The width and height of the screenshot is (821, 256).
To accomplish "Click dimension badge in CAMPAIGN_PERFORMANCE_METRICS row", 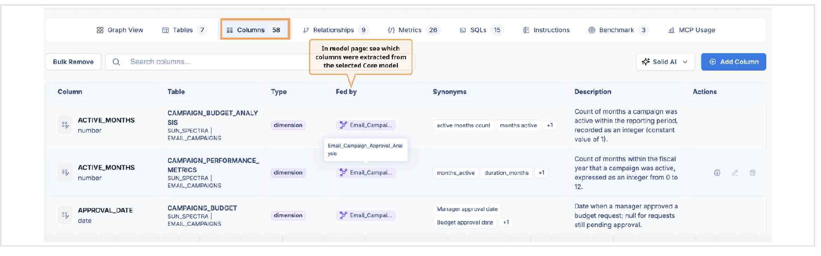I will tap(288, 173).
